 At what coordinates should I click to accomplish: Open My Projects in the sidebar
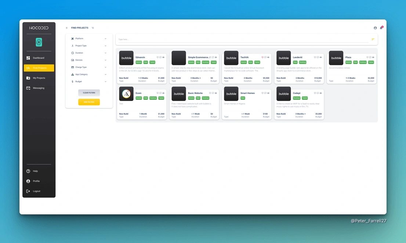[x=39, y=78]
